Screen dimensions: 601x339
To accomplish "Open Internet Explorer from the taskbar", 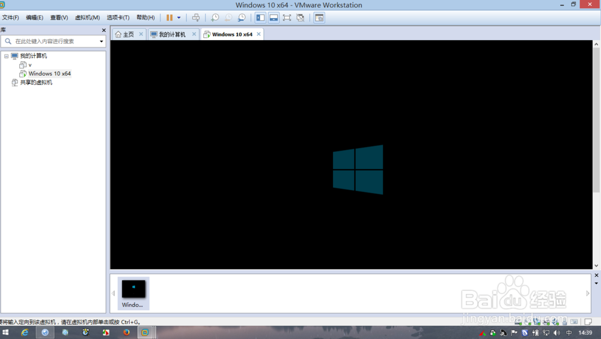I will point(25,332).
